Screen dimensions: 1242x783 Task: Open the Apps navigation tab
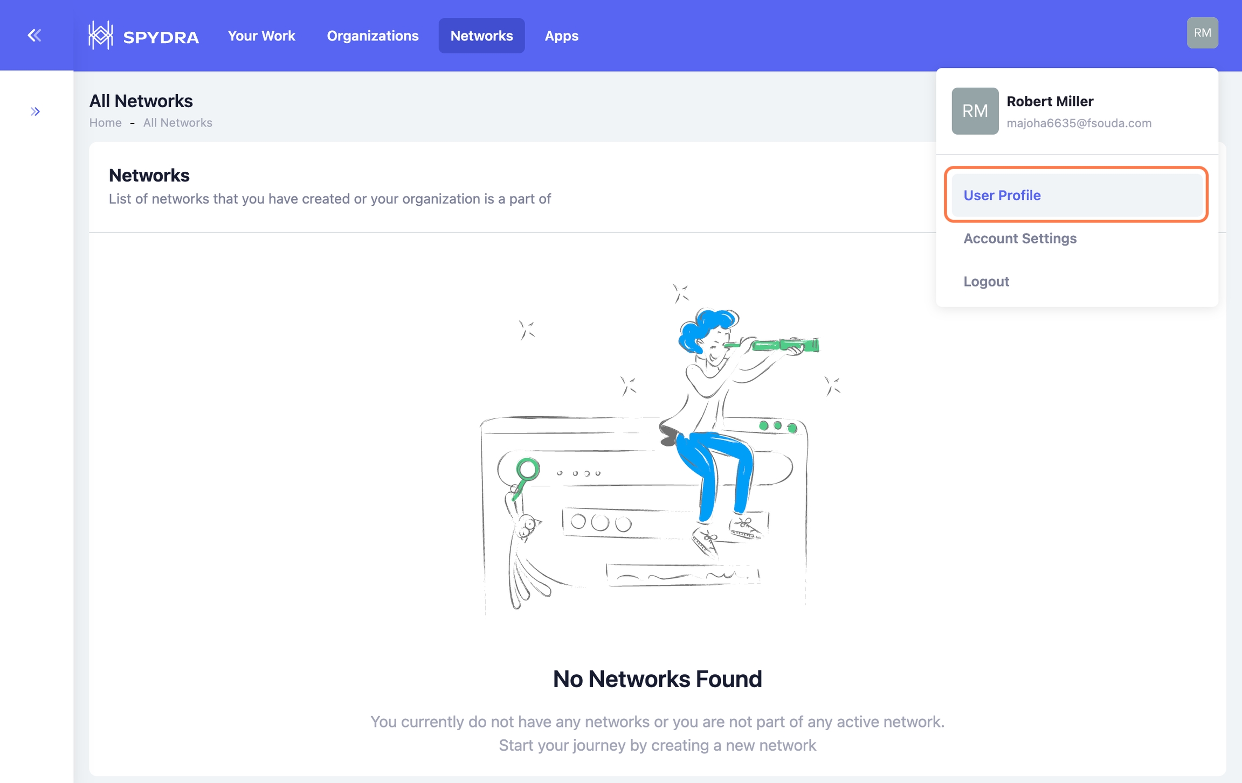coord(561,36)
